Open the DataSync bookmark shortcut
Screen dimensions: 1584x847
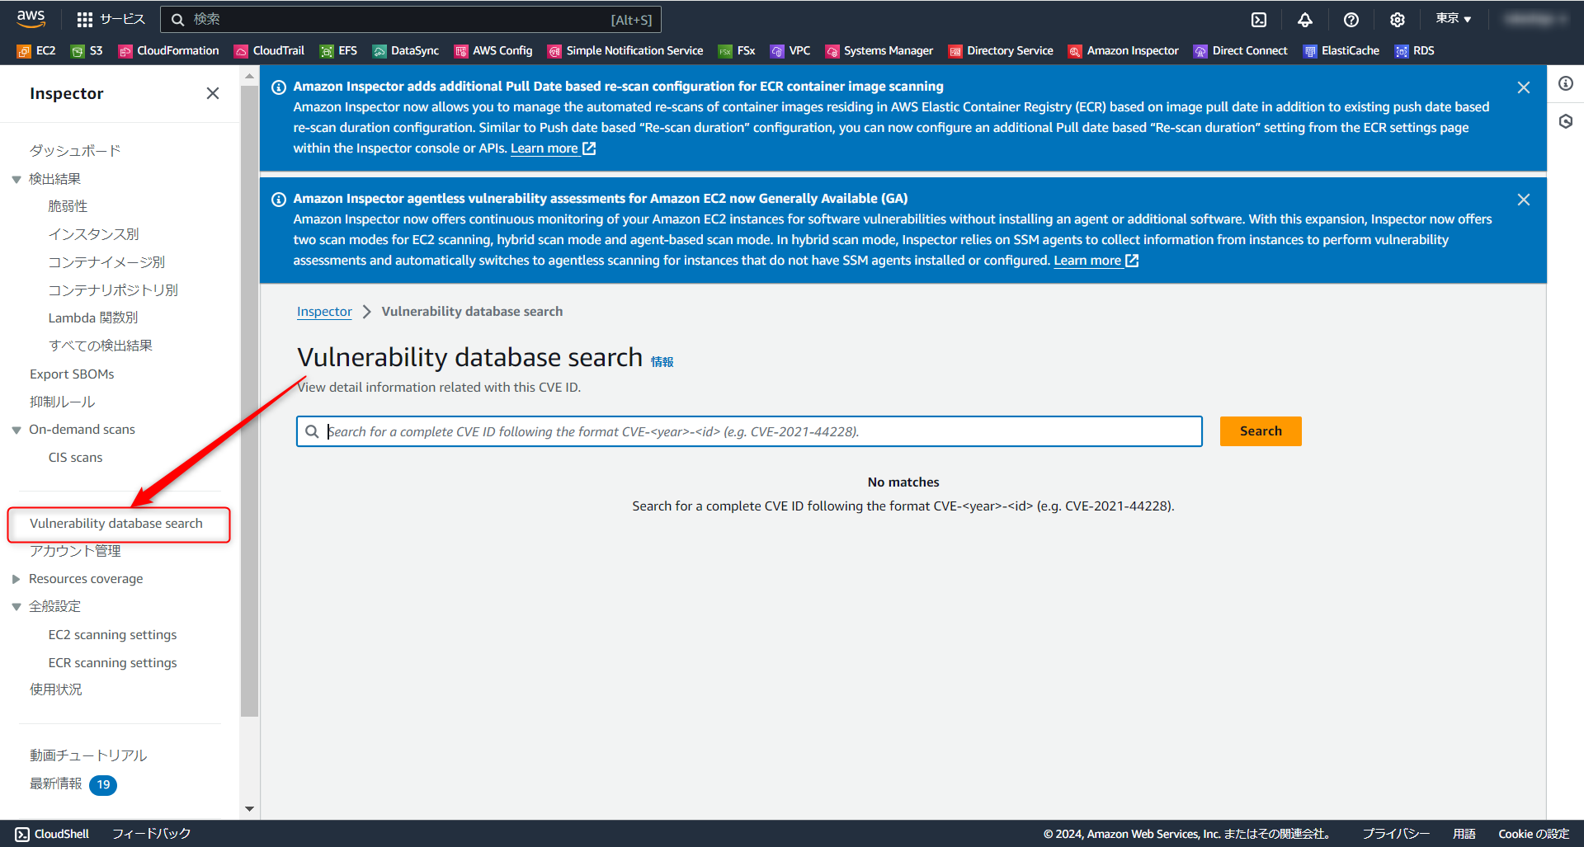[406, 51]
